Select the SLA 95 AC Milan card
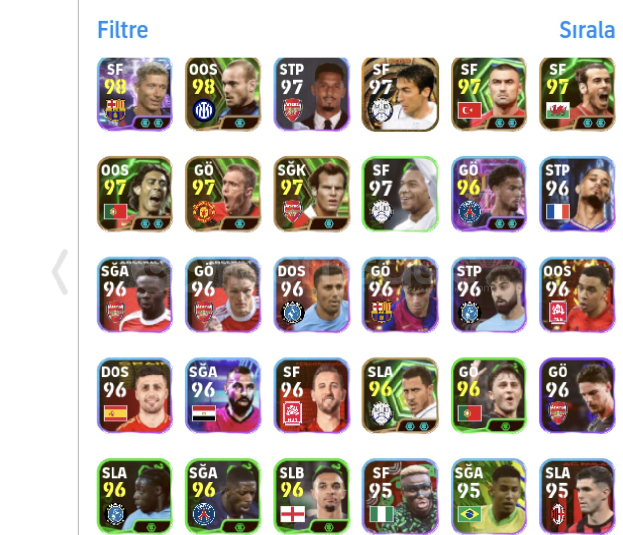The width and height of the screenshot is (623, 535). pyautogui.click(x=577, y=496)
